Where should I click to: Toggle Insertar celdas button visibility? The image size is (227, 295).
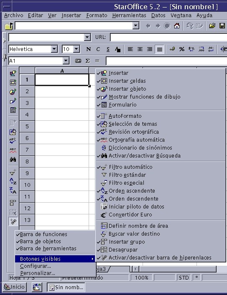click(x=161, y=81)
